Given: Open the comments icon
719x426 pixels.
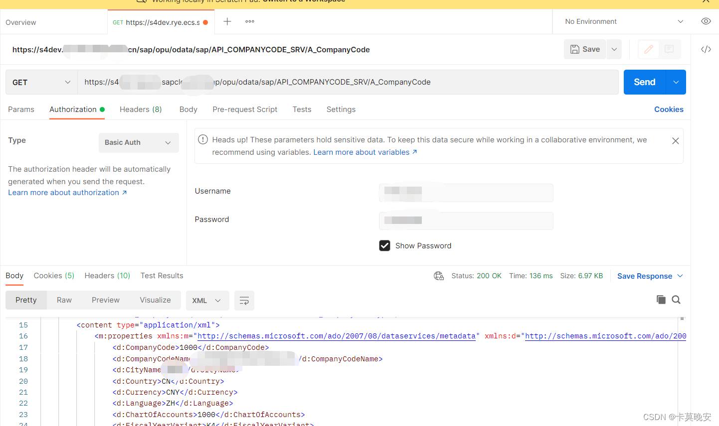Looking at the screenshot, I should pos(669,49).
